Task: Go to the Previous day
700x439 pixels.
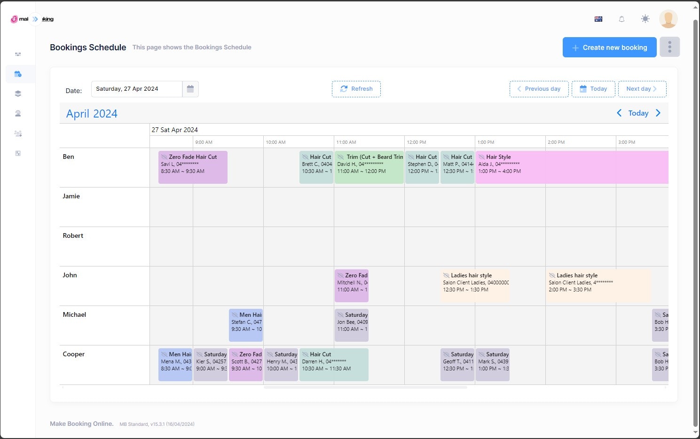Action: pos(539,89)
